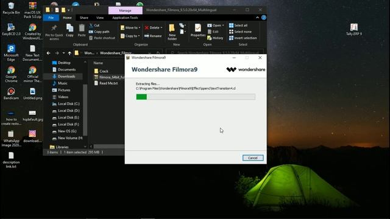Go back in File Explorer navigation
The height and width of the screenshot is (219, 390).
[x=49, y=53]
